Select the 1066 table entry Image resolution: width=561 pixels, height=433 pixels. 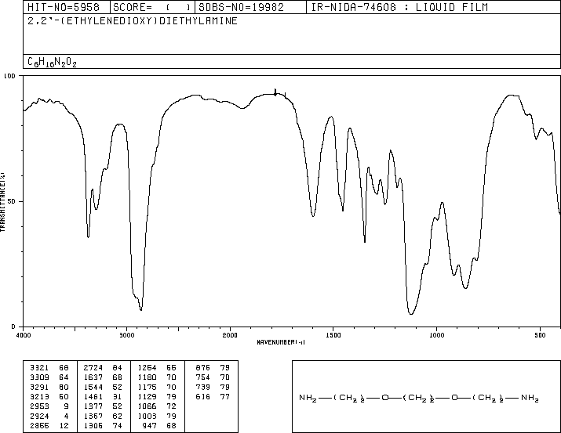[147, 406]
